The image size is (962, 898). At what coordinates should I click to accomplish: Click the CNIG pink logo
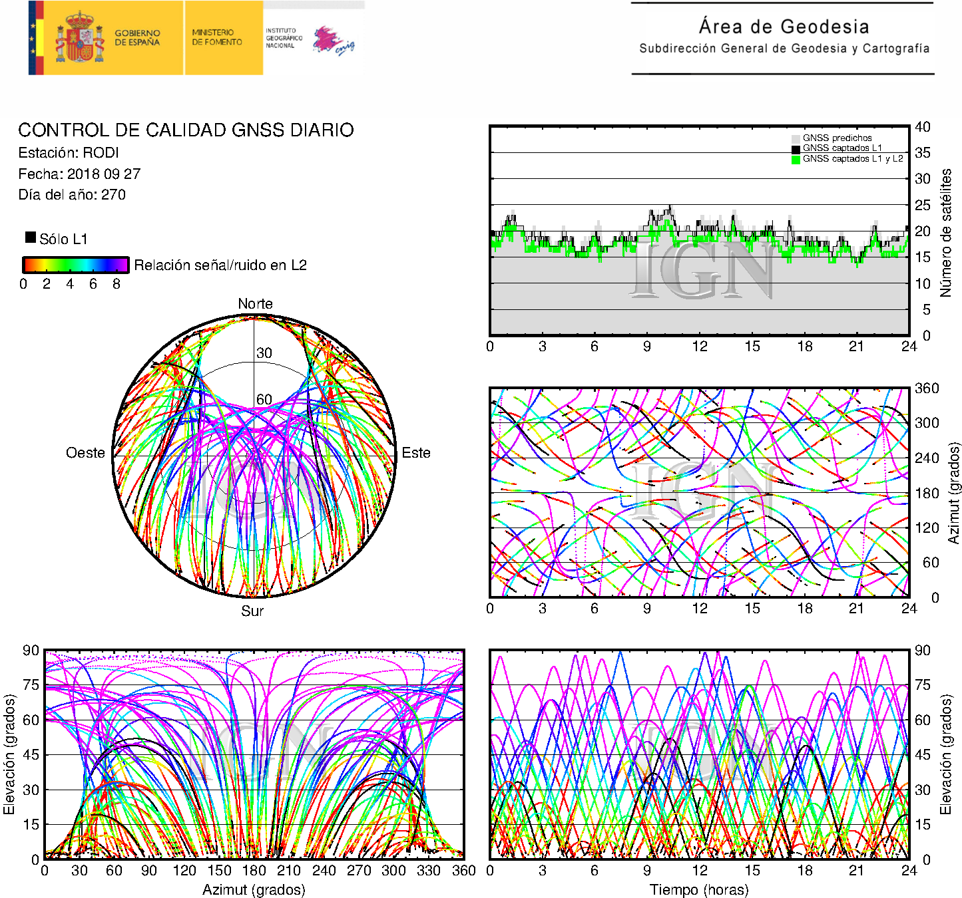click(333, 41)
